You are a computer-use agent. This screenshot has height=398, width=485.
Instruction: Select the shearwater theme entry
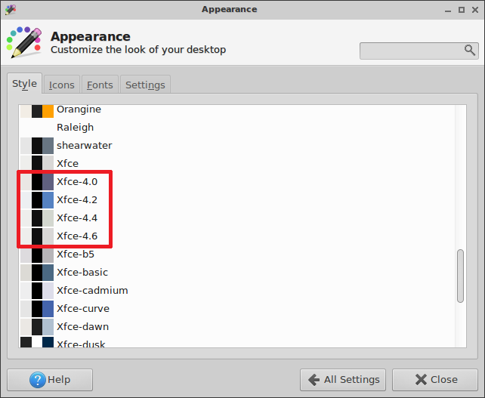pos(236,145)
